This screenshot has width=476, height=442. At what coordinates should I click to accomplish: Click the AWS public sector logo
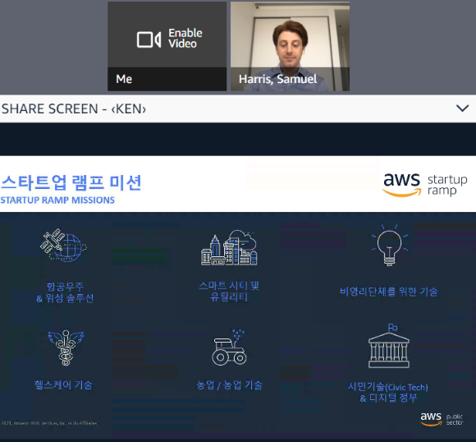(x=442, y=419)
